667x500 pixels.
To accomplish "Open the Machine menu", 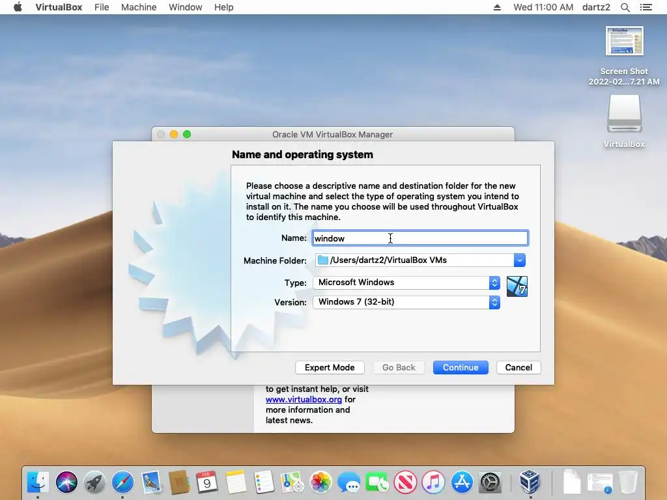I will pos(139,7).
